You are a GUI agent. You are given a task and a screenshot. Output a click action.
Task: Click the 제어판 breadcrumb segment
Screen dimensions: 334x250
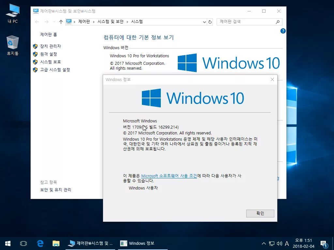[x=84, y=22]
